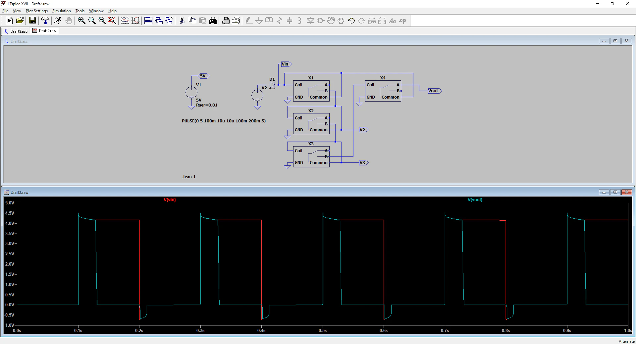Click the Cut scissors icon
This screenshot has height=344, width=636.
click(x=182, y=21)
